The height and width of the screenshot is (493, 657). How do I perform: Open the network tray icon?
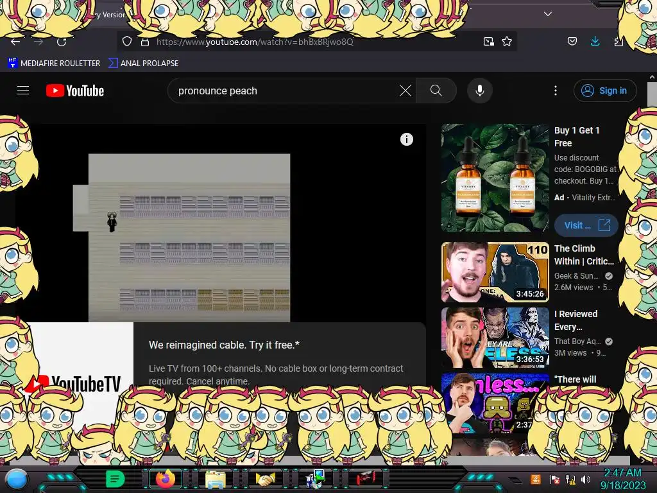click(570, 479)
